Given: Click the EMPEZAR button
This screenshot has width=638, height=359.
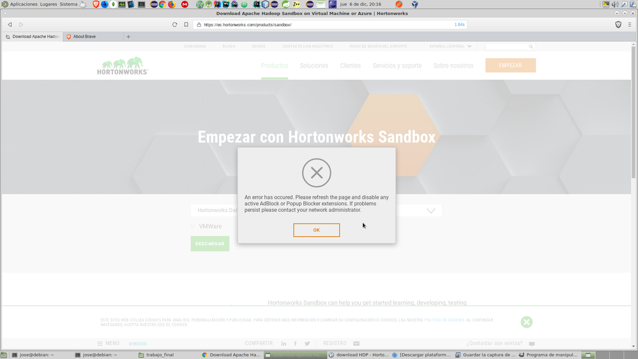Looking at the screenshot, I should [x=510, y=65].
